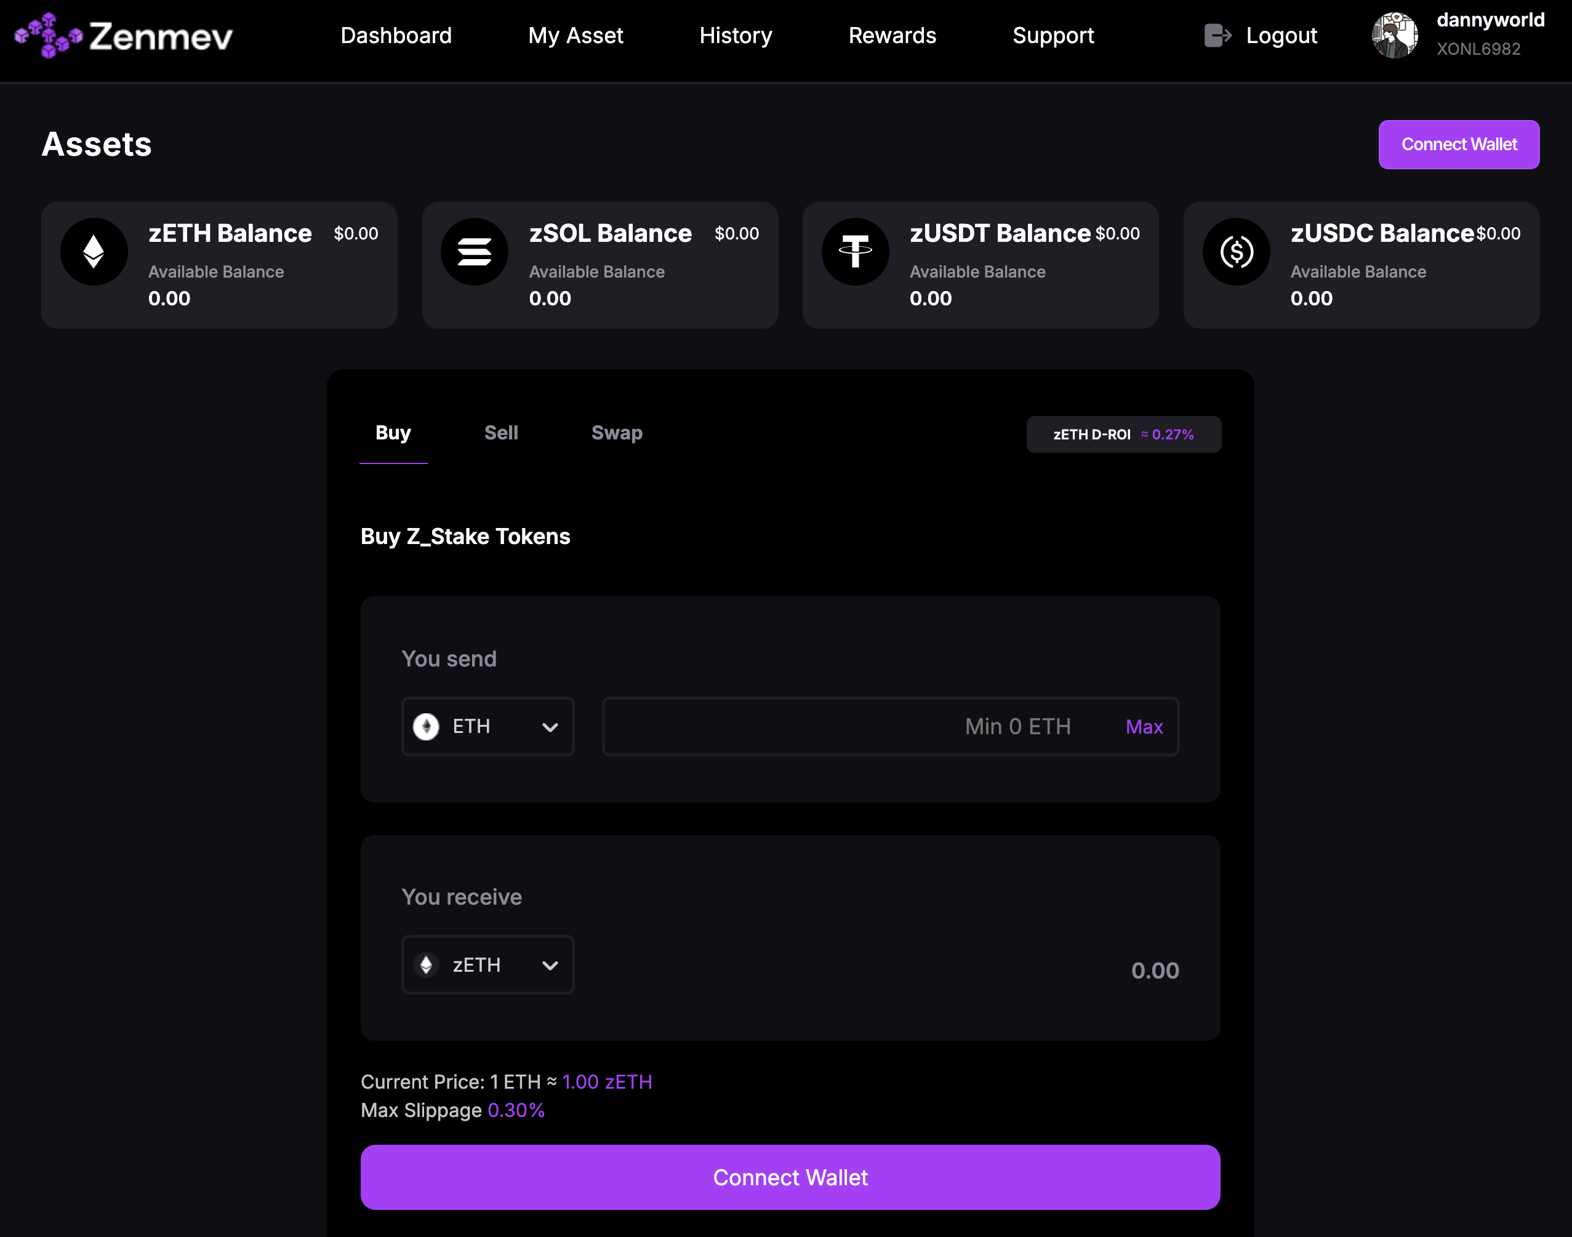Log out via the Logout link
Viewport: 1572px width, 1237px height.
(1281, 36)
